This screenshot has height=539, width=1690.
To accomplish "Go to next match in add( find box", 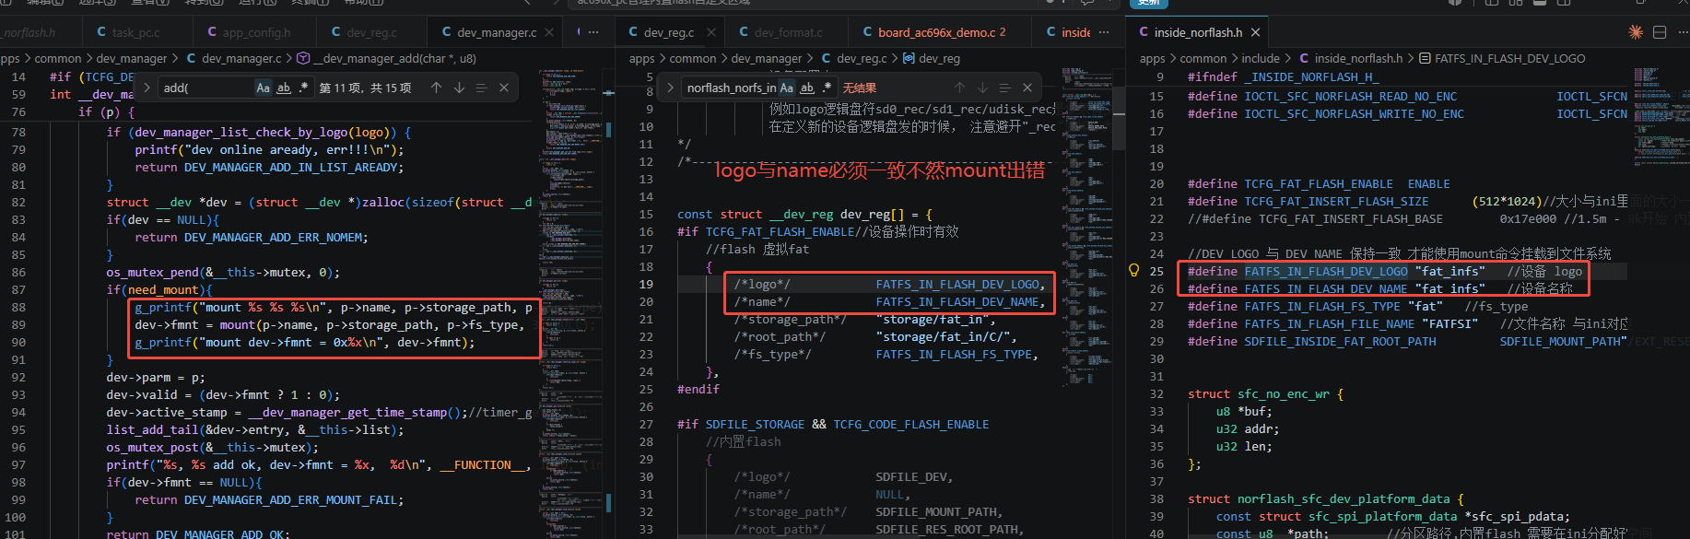I will [x=459, y=88].
